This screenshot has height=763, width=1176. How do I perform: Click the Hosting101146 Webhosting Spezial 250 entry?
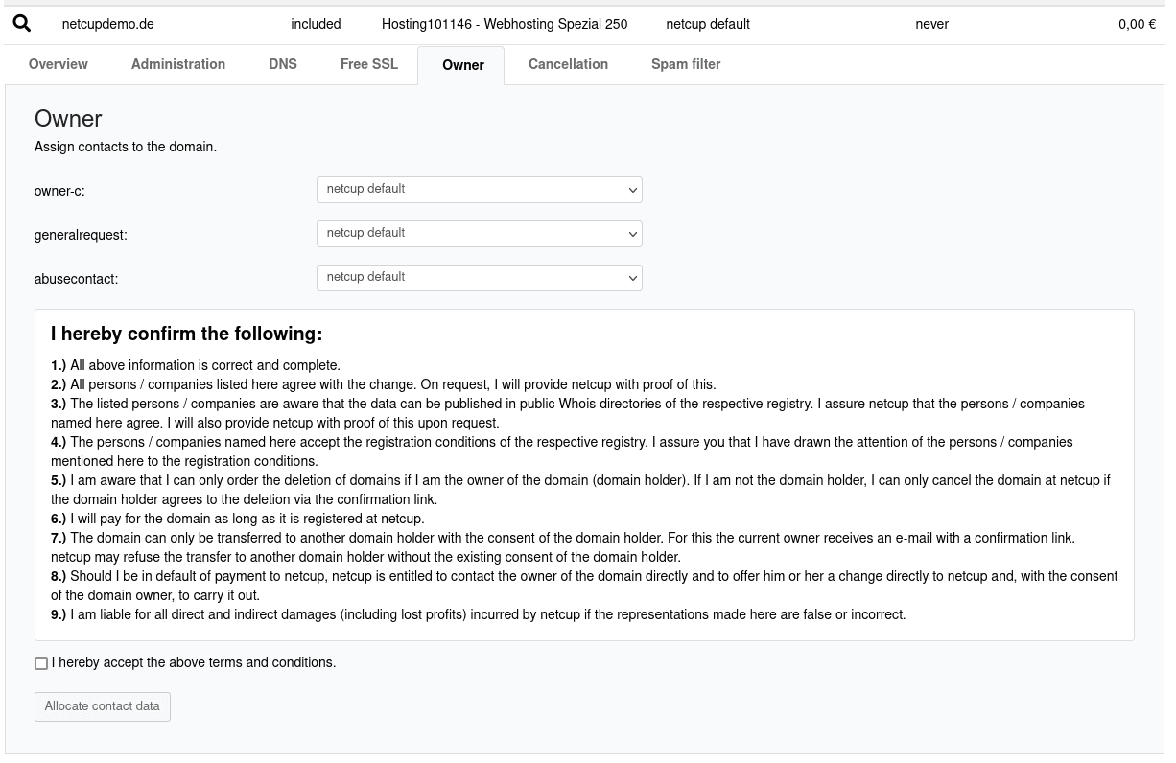505,25
